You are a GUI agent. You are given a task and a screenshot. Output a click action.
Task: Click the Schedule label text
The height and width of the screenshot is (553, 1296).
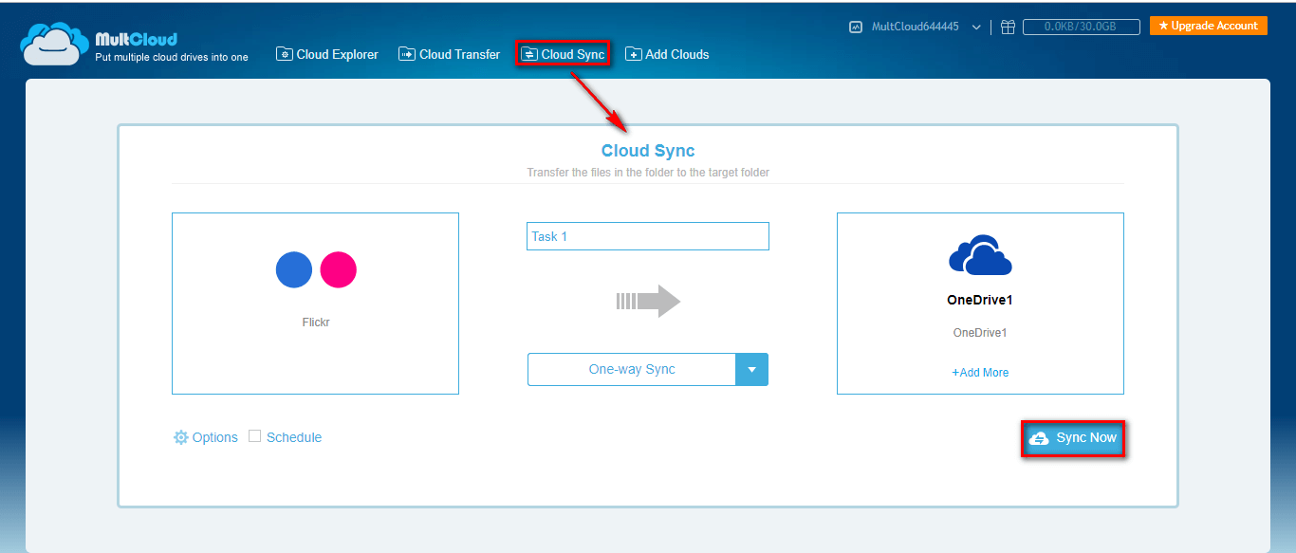click(x=294, y=437)
